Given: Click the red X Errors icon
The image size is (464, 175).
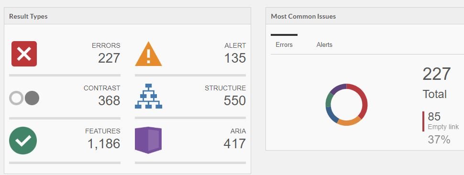Looking at the screenshot, I should coord(24,54).
